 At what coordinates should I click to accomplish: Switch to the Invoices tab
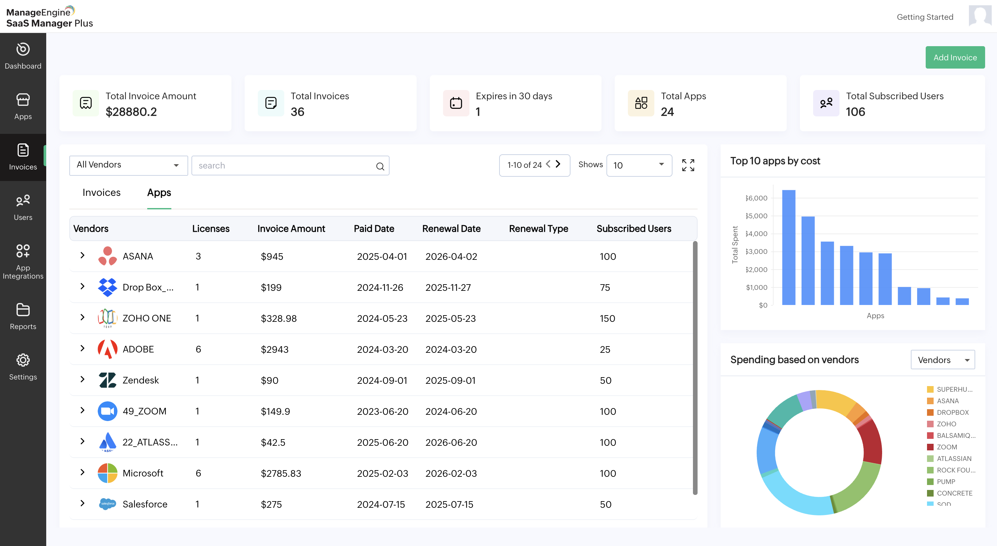coord(101,193)
